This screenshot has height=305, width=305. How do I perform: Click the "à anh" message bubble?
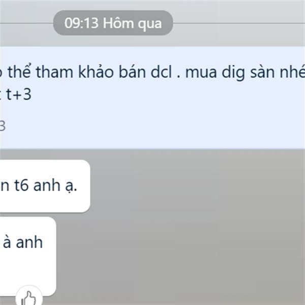pos(28,256)
